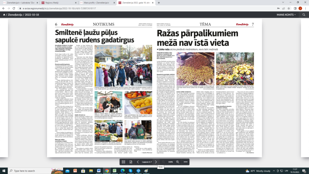Switch to the Mans profils tab
The image size is (309, 174).
97,3
